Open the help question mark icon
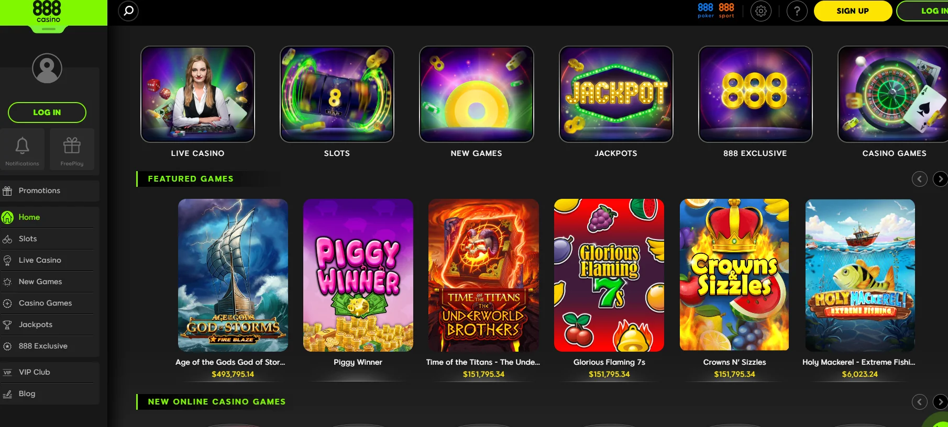This screenshot has width=948, height=427. pyautogui.click(x=797, y=11)
